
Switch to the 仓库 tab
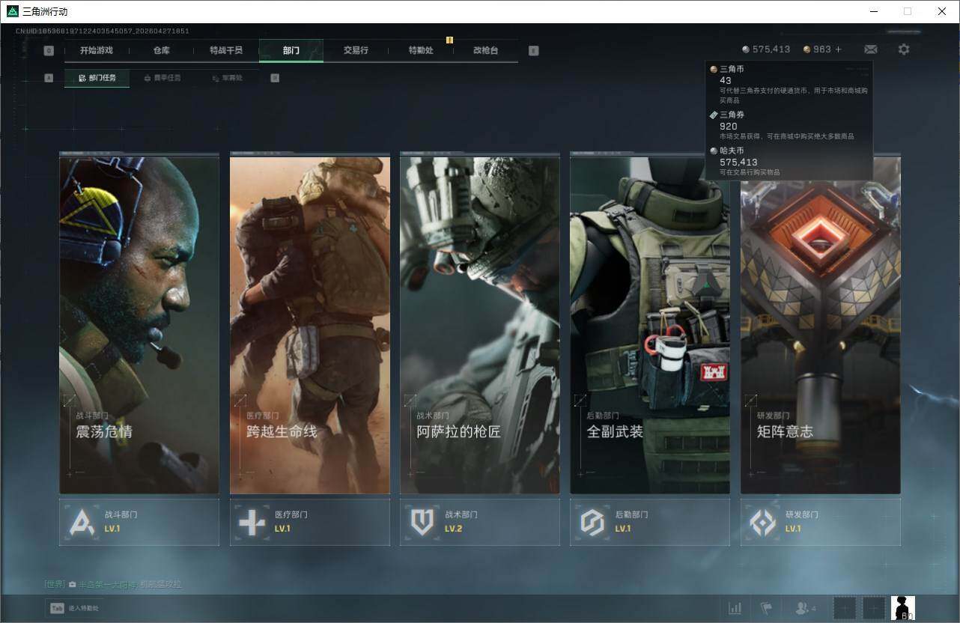tap(161, 50)
